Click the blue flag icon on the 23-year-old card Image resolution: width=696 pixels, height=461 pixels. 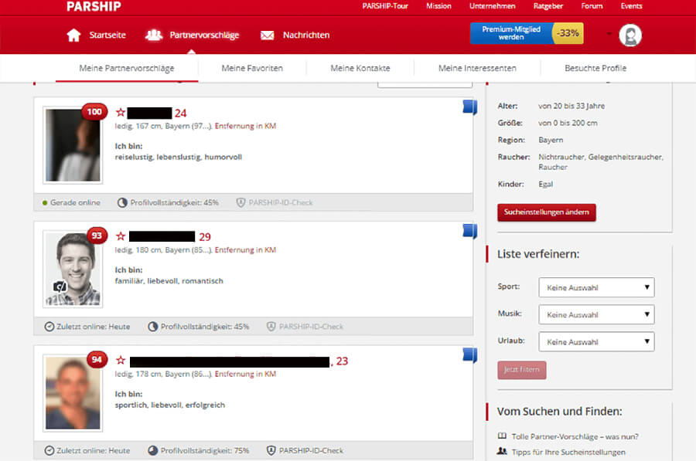click(x=469, y=355)
